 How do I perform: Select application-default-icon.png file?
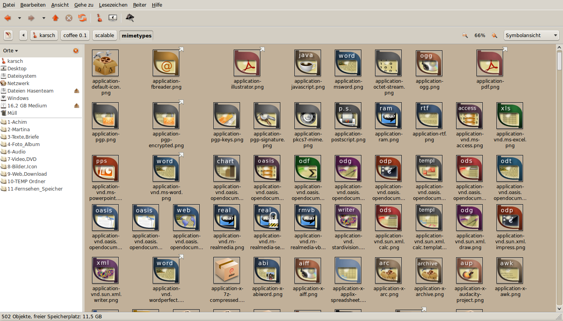pos(105,63)
